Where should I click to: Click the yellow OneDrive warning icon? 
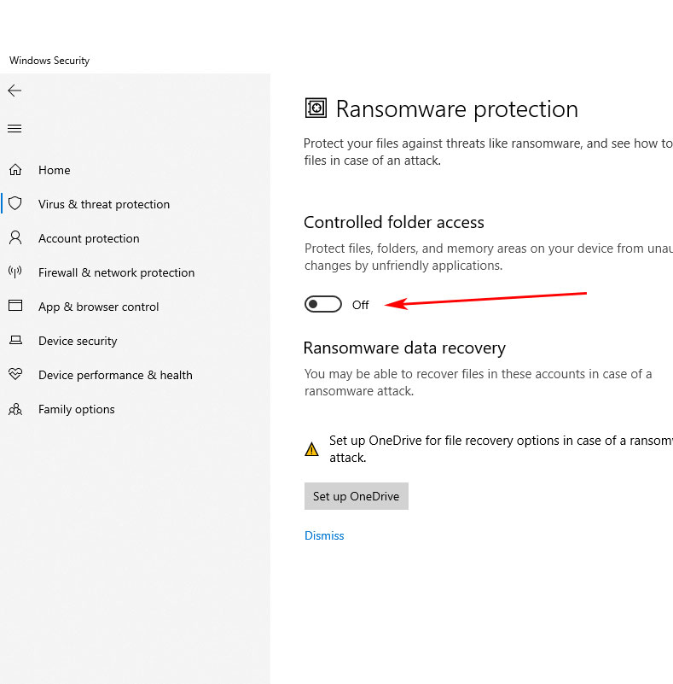click(x=311, y=449)
